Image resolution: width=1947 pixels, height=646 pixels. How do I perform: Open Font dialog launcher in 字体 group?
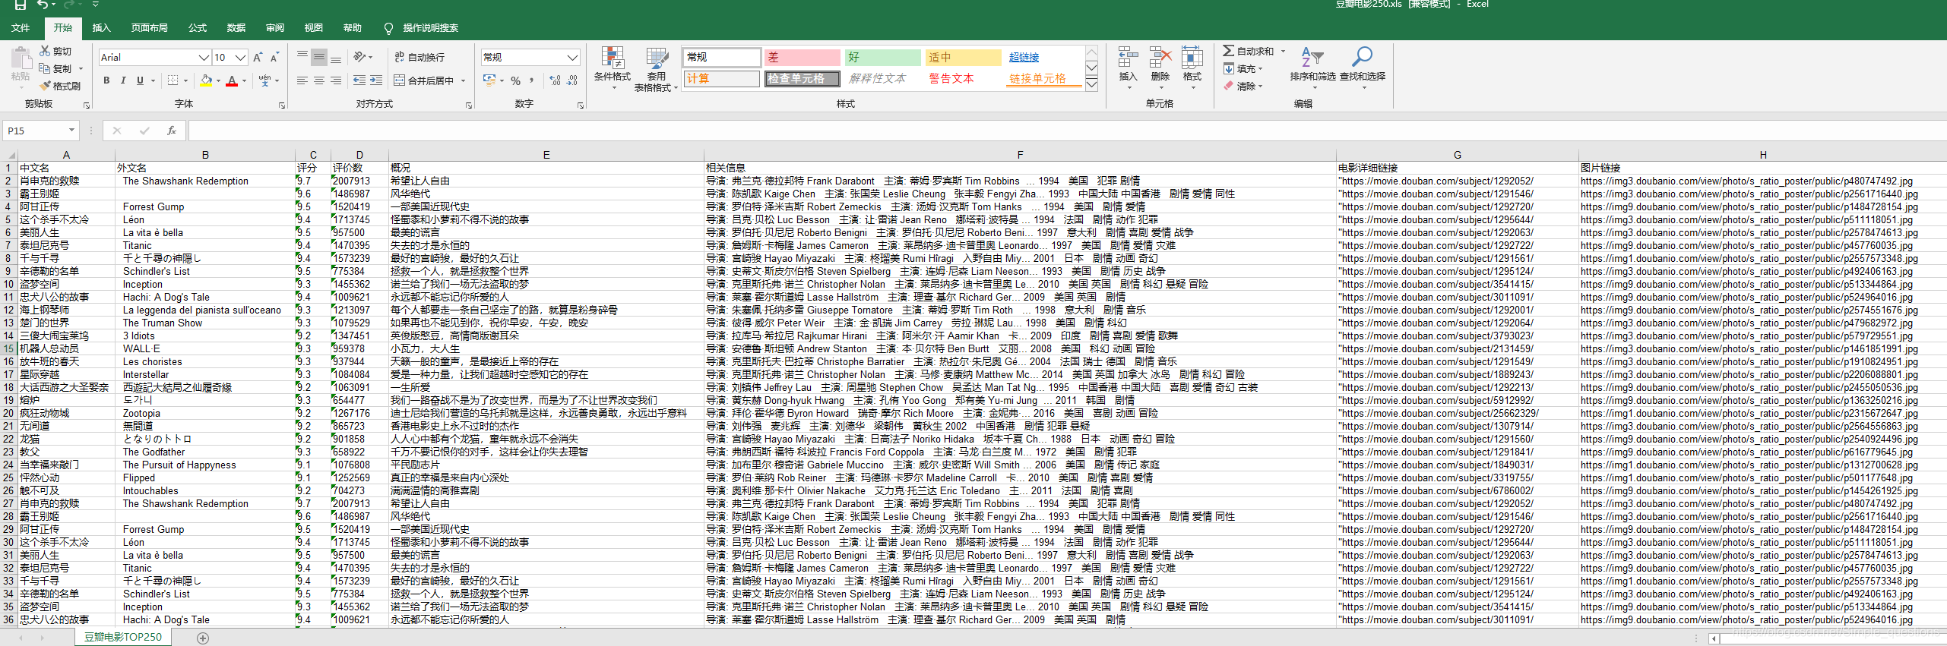click(x=282, y=106)
